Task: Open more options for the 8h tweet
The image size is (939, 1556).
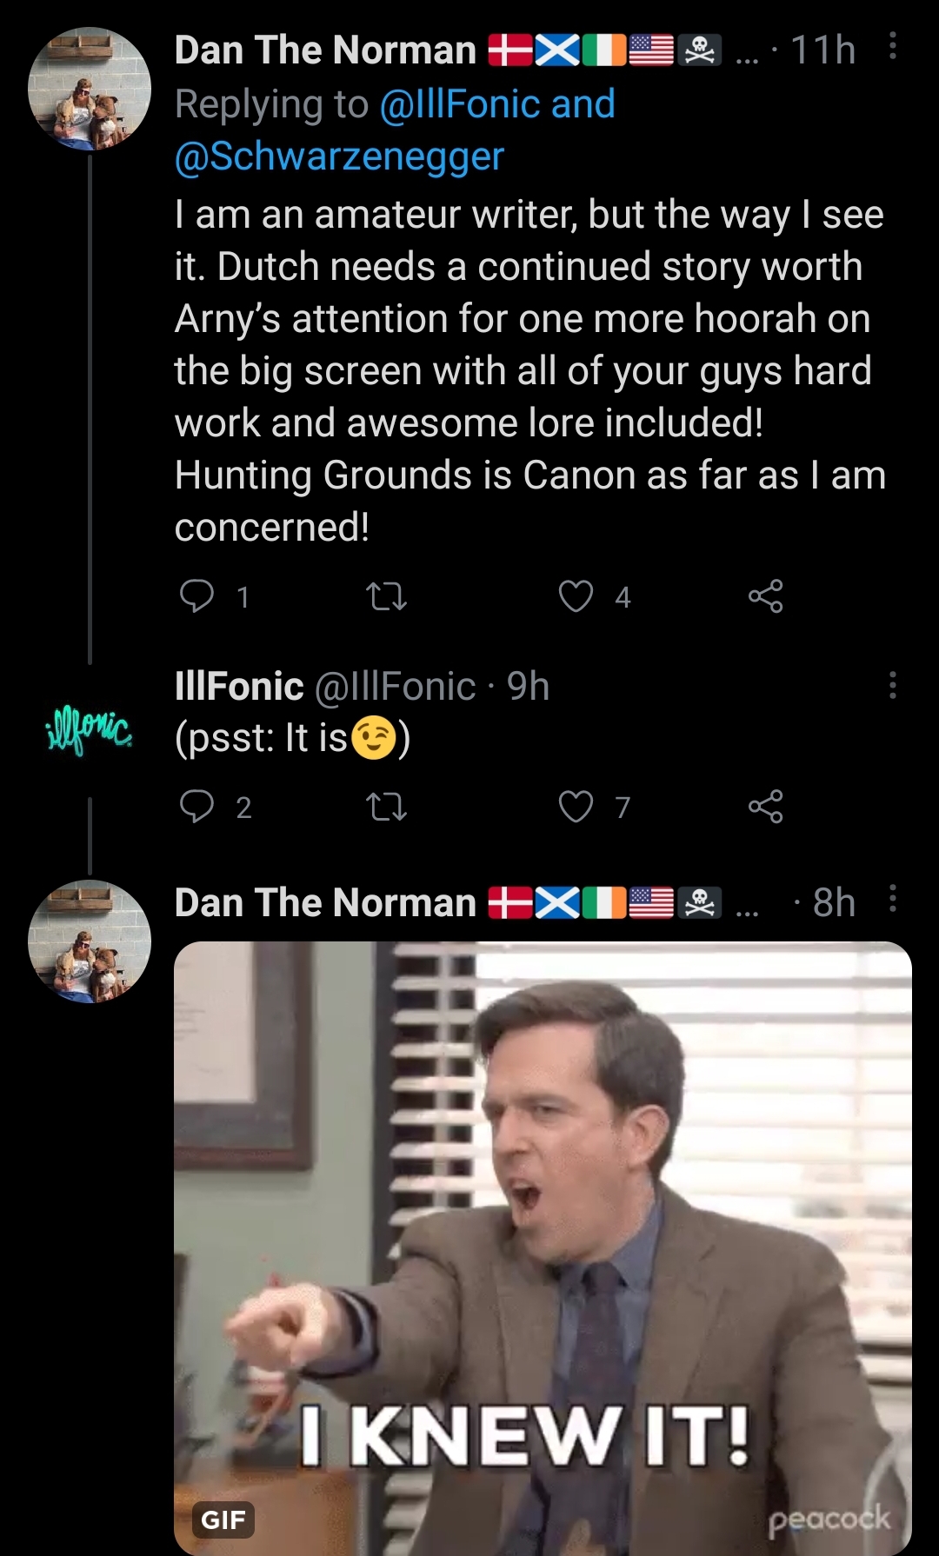Action: (x=892, y=899)
